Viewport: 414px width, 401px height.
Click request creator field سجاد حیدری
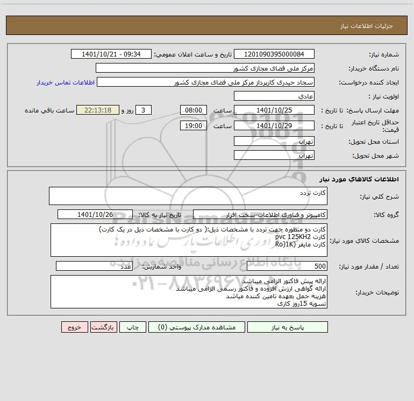point(206,82)
